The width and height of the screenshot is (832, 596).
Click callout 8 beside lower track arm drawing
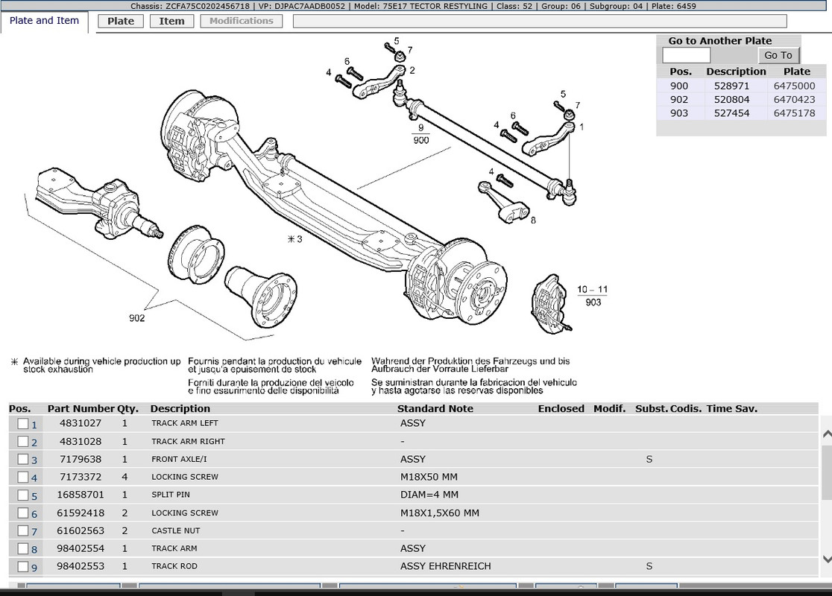click(533, 220)
